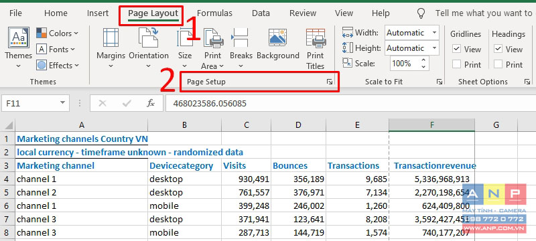This screenshot has width=536, height=241.
Task: Select column G header
Action: click(x=496, y=125)
